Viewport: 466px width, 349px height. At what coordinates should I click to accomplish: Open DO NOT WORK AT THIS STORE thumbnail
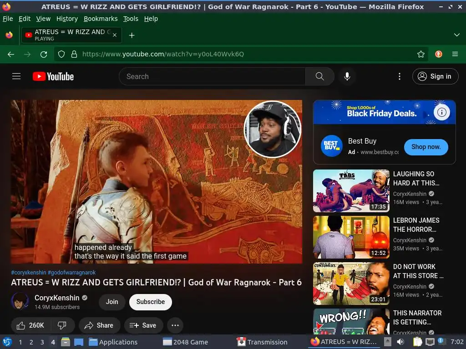pos(351,283)
